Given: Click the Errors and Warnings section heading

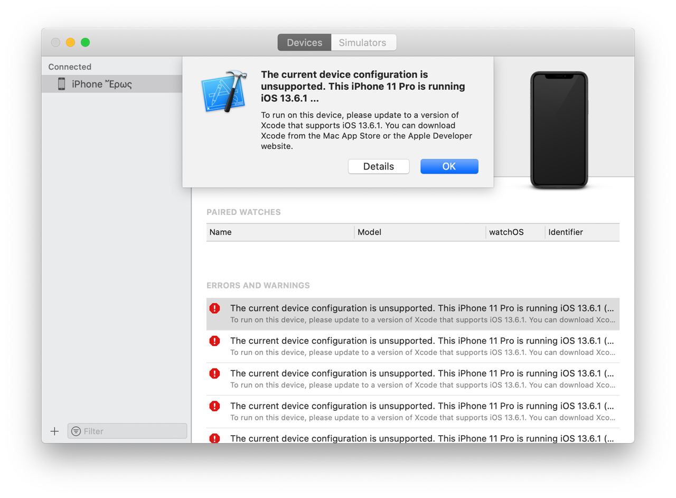Looking at the screenshot, I should (258, 285).
